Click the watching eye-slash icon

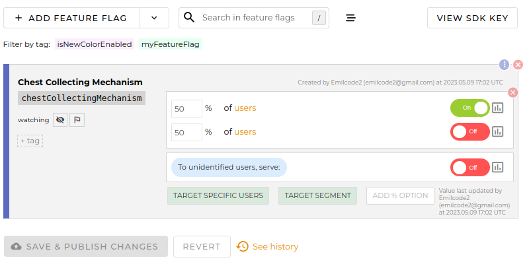tap(60, 120)
